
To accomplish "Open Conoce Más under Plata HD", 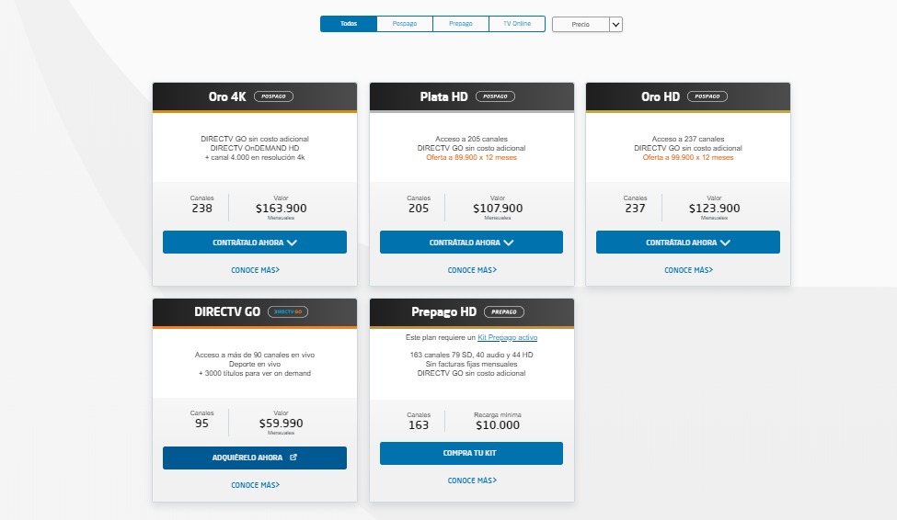I will [x=471, y=270].
